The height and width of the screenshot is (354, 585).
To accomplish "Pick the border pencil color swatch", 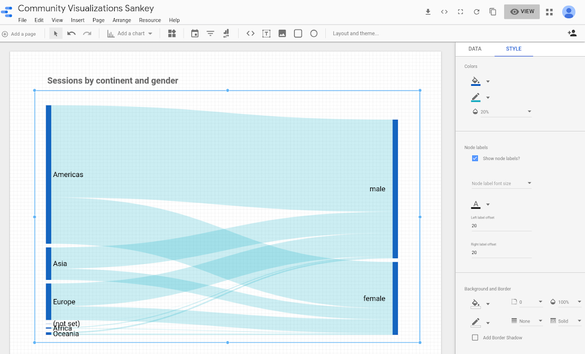I will coord(476,322).
